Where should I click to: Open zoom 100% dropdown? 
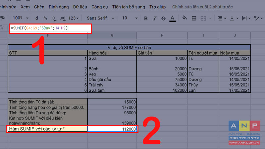21,18
